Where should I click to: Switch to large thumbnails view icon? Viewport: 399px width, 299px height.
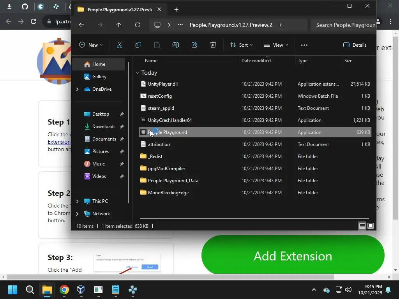click(371, 226)
